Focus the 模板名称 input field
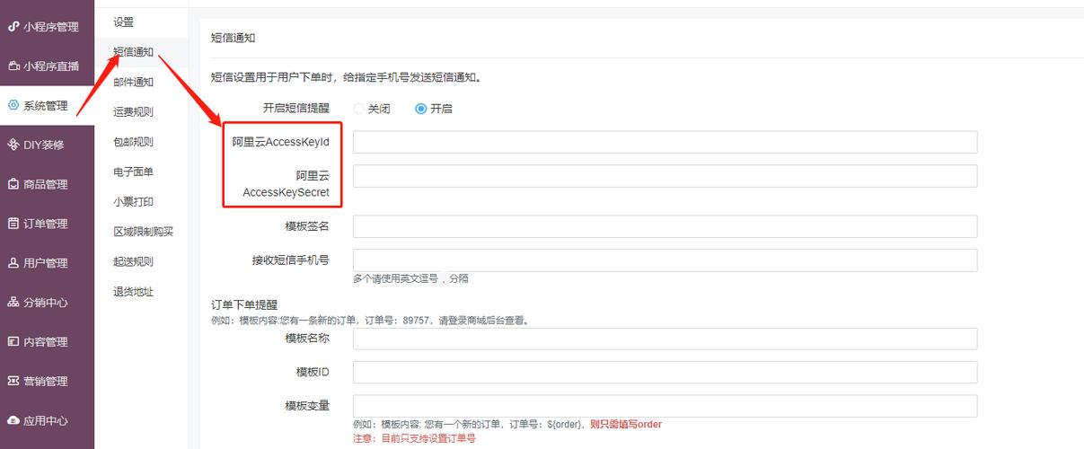 tap(665, 339)
